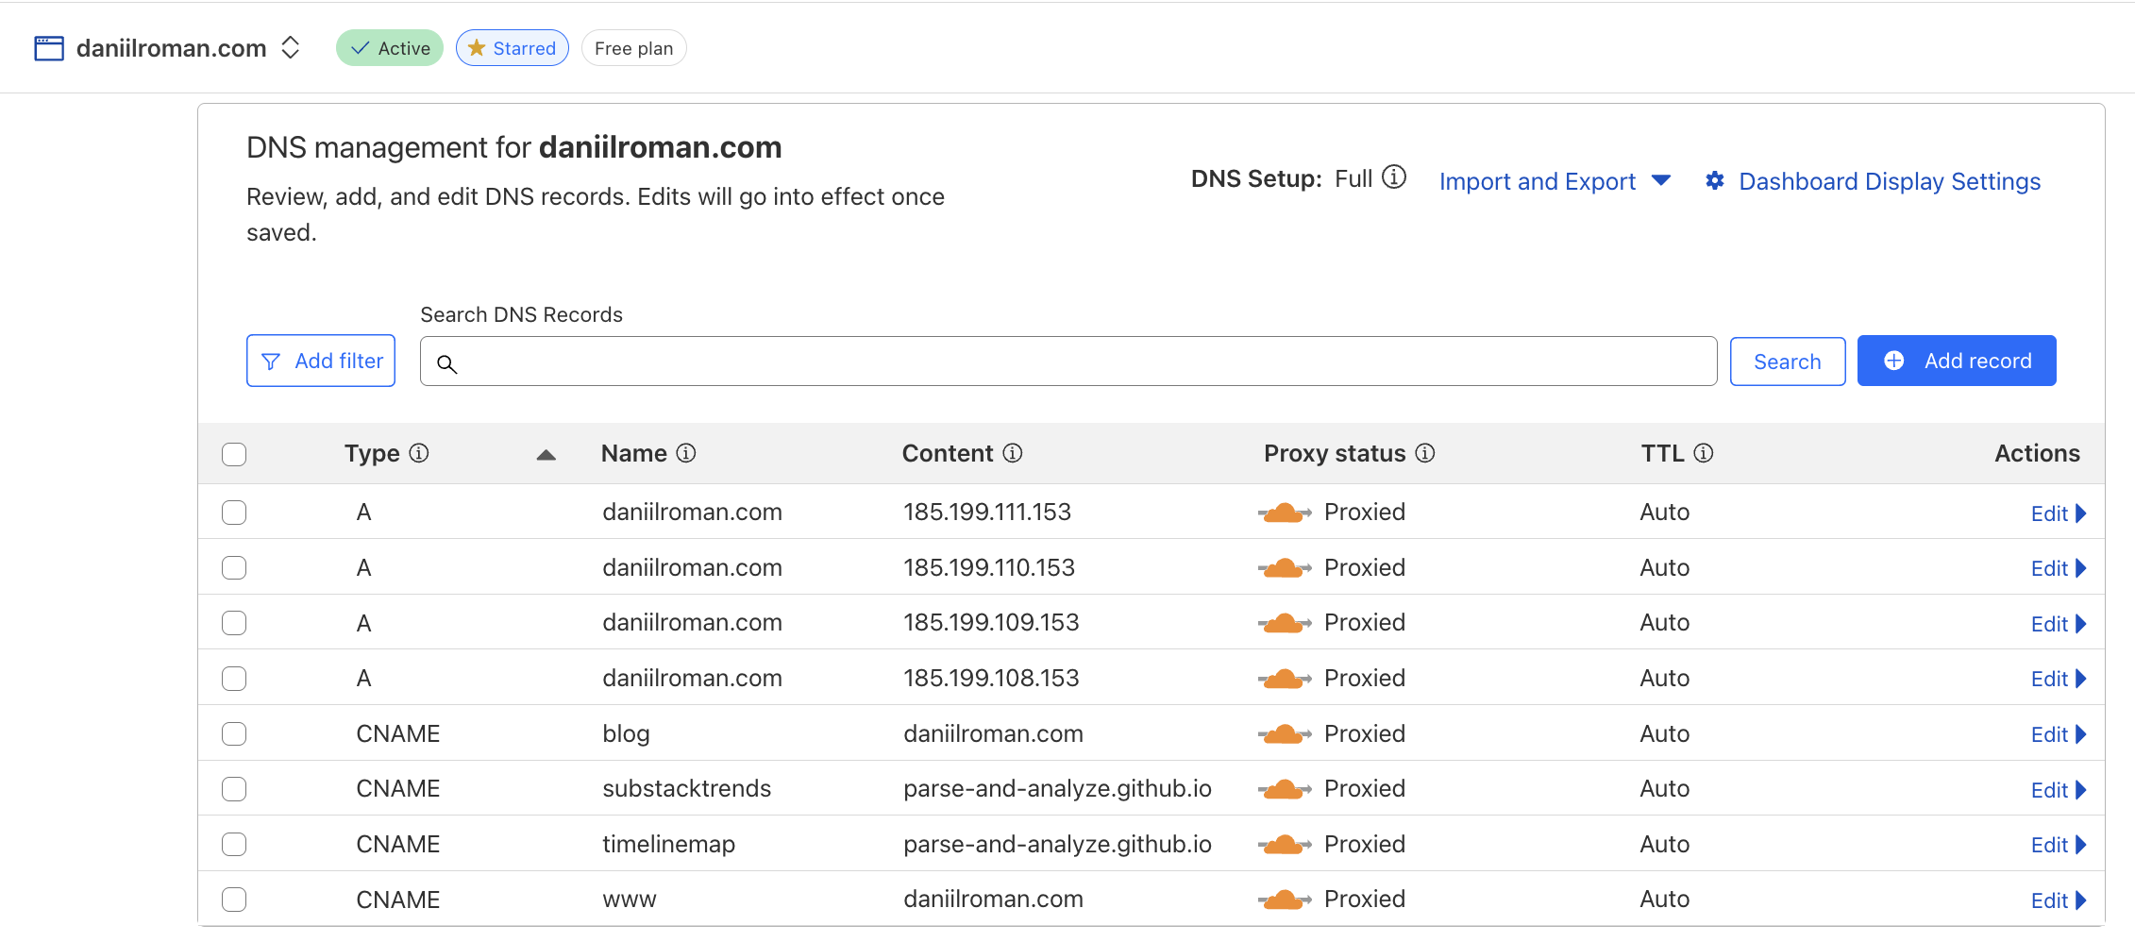Click the TTL column header
2135x942 pixels.
(1662, 453)
